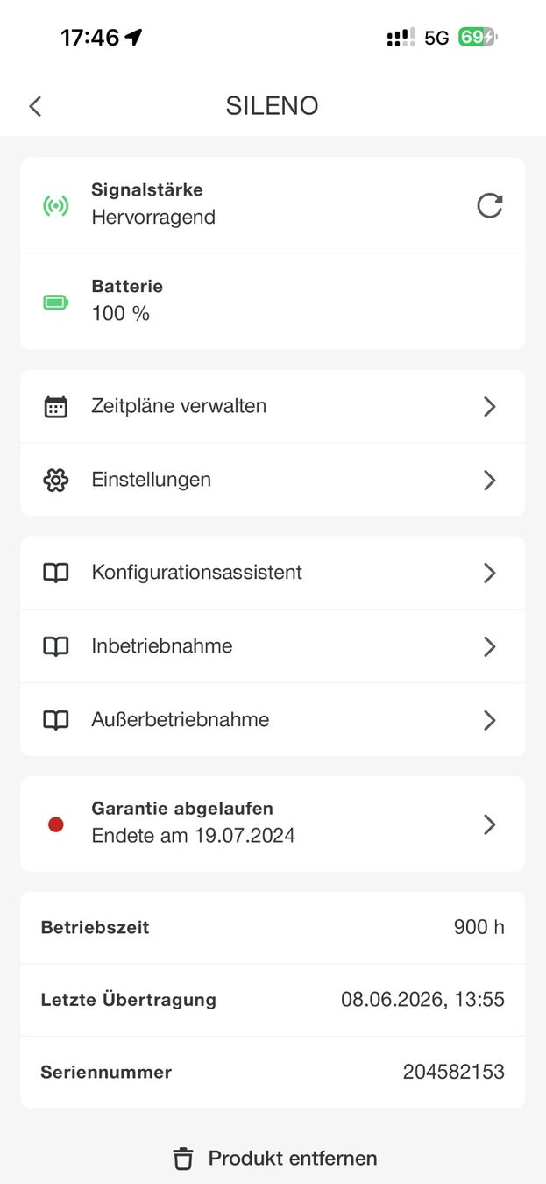This screenshot has width=546, height=1184.
Task: Open warranty details via Garantie chevron
Action: coord(490,824)
